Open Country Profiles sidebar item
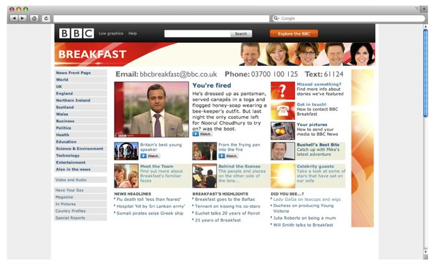Image resolution: width=435 pixels, height=271 pixels. pos(80,211)
